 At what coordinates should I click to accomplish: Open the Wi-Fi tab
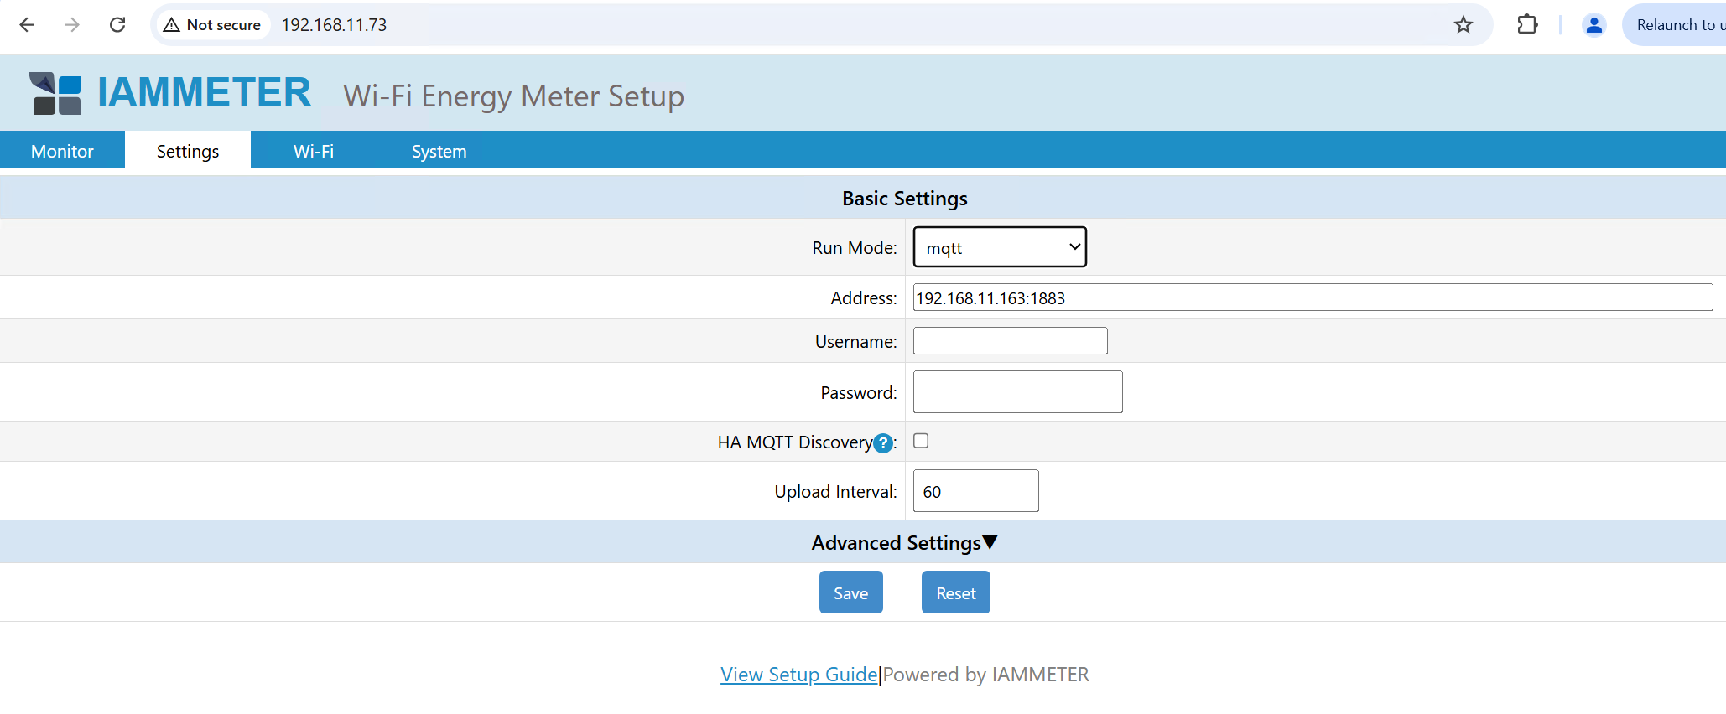(314, 151)
